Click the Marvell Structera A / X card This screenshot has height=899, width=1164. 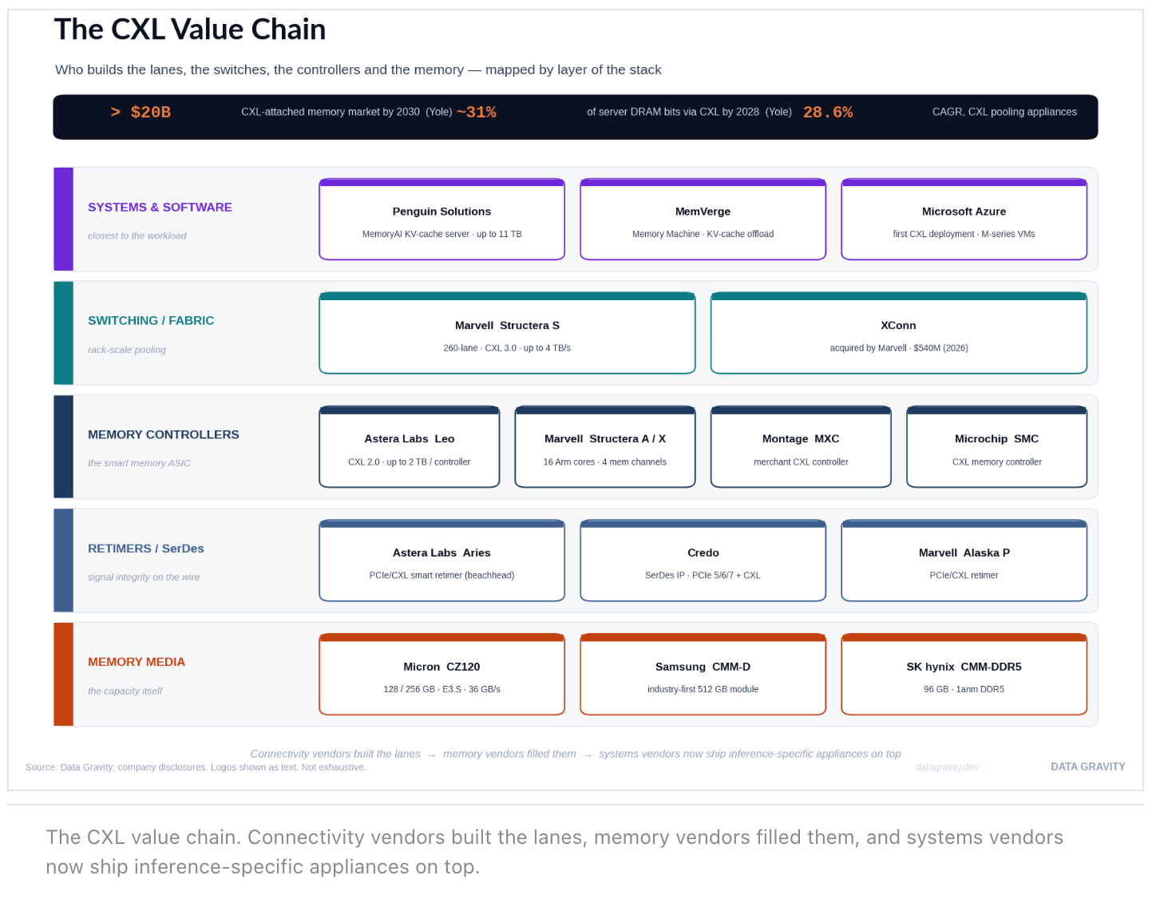coord(605,447)
